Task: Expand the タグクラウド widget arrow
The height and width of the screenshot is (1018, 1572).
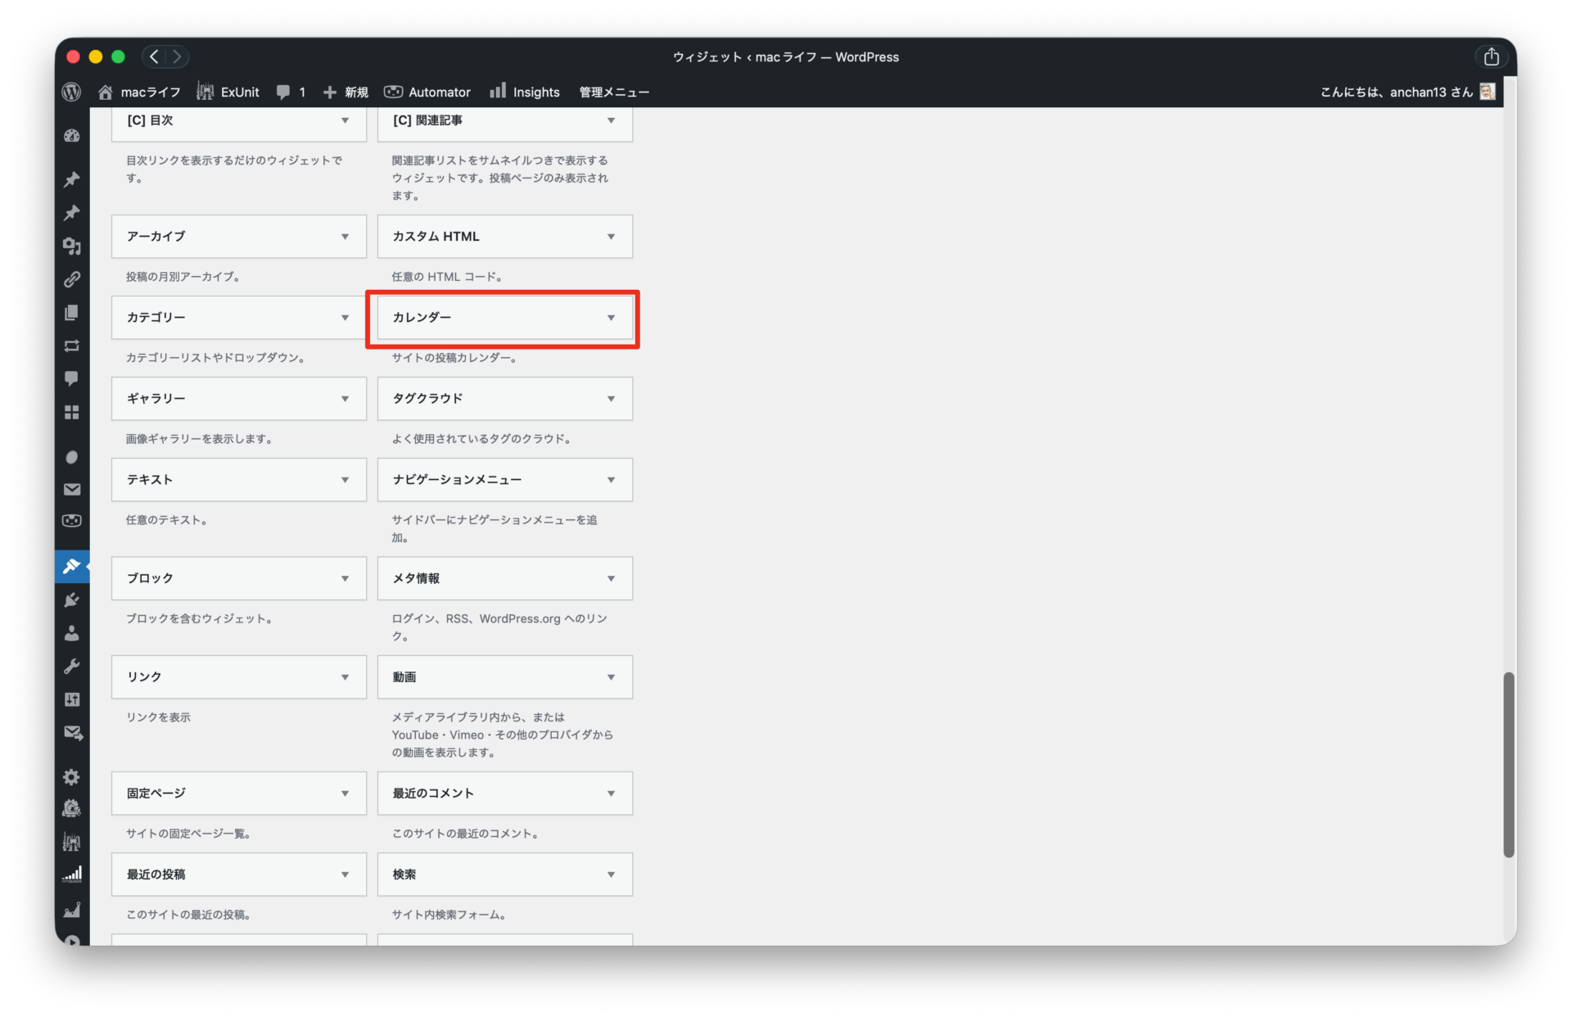Action: [611, 399]
